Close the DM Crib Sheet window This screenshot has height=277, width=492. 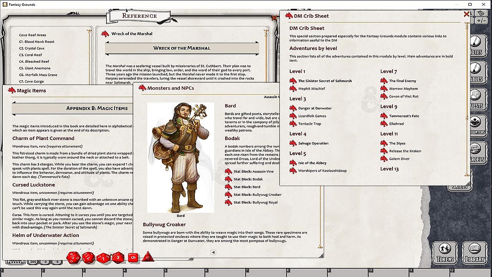pyautogui.click(x=466, y=14)
